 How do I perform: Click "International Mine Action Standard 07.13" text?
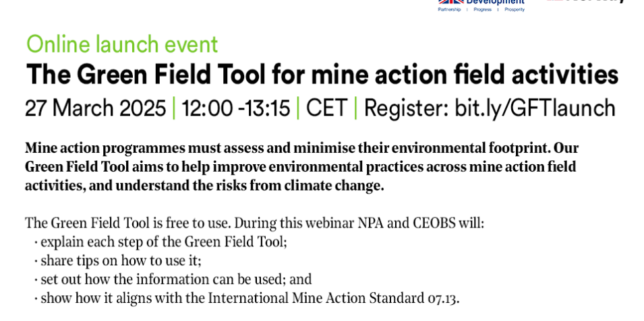tap(333, 298)
